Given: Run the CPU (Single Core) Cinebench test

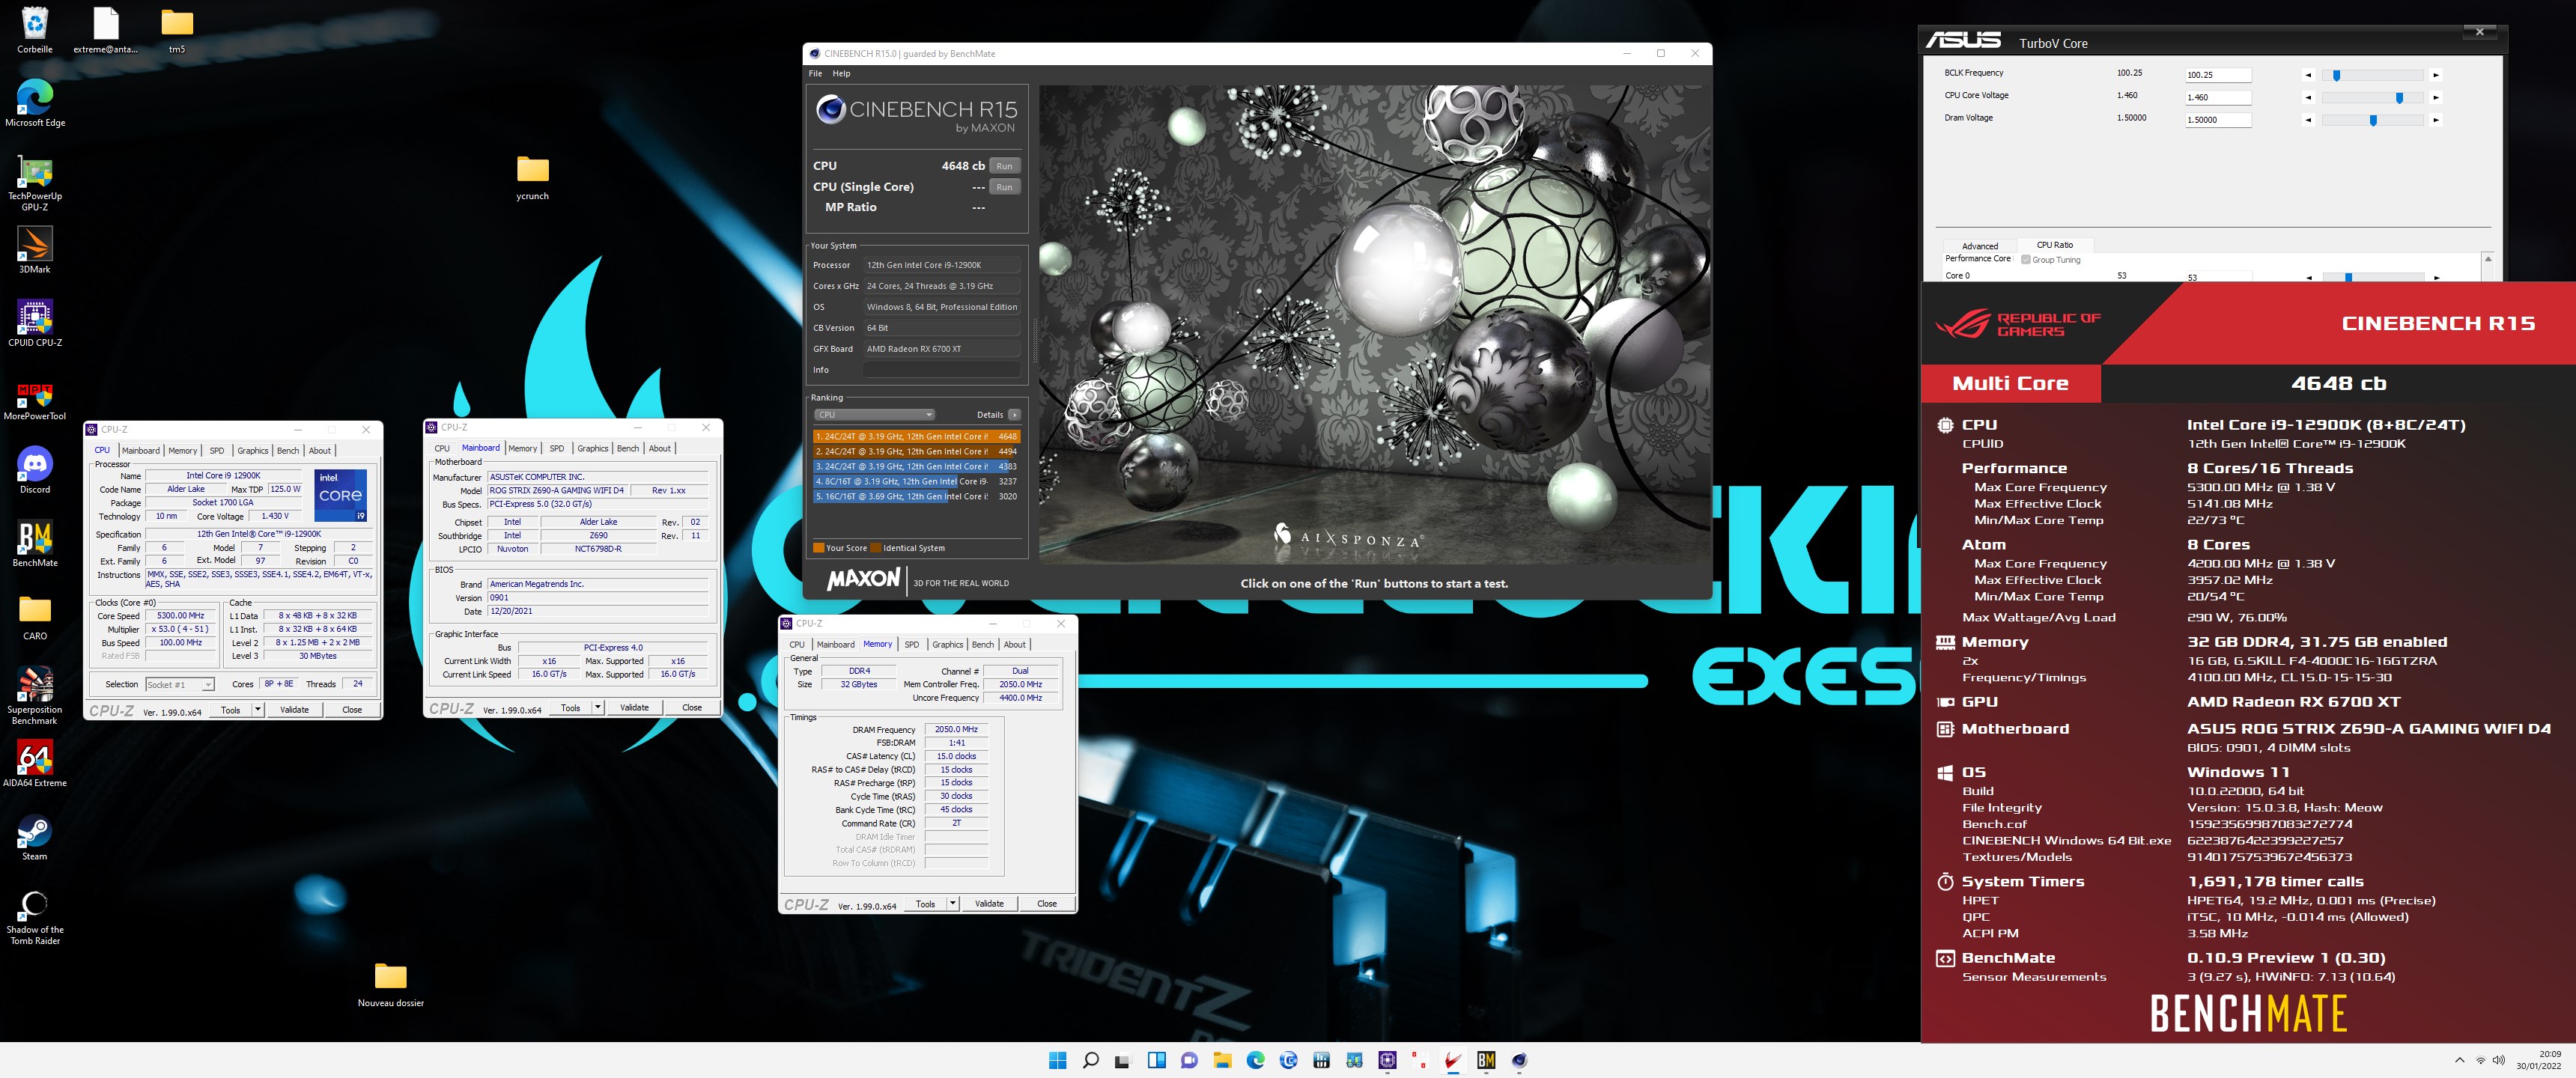Looking at the screenshot, I should point(1004,187).
